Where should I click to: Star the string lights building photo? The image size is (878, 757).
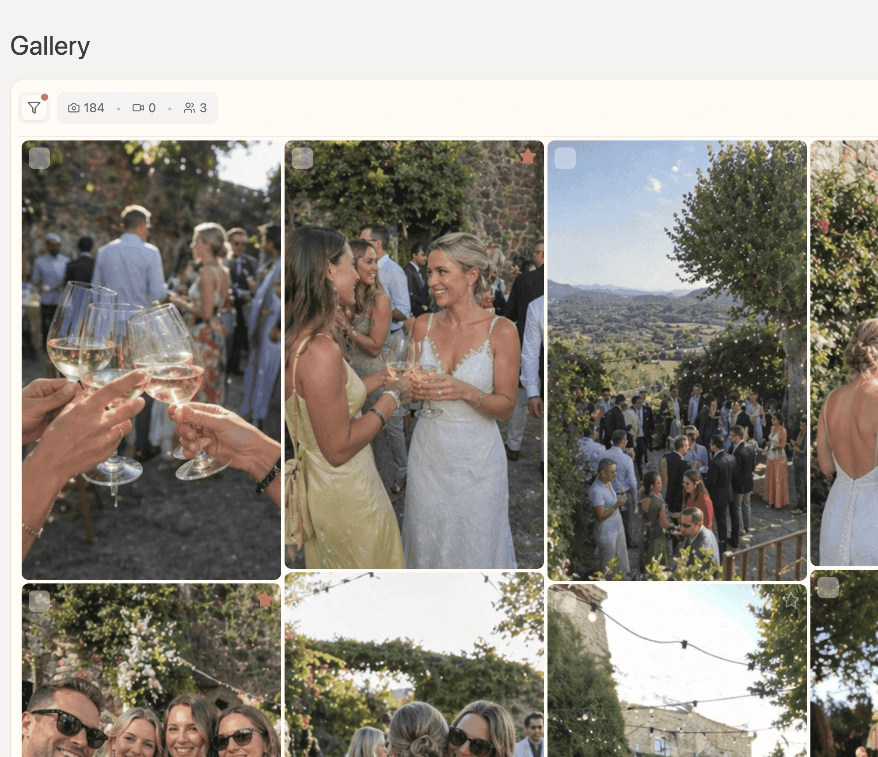point(791,600)
